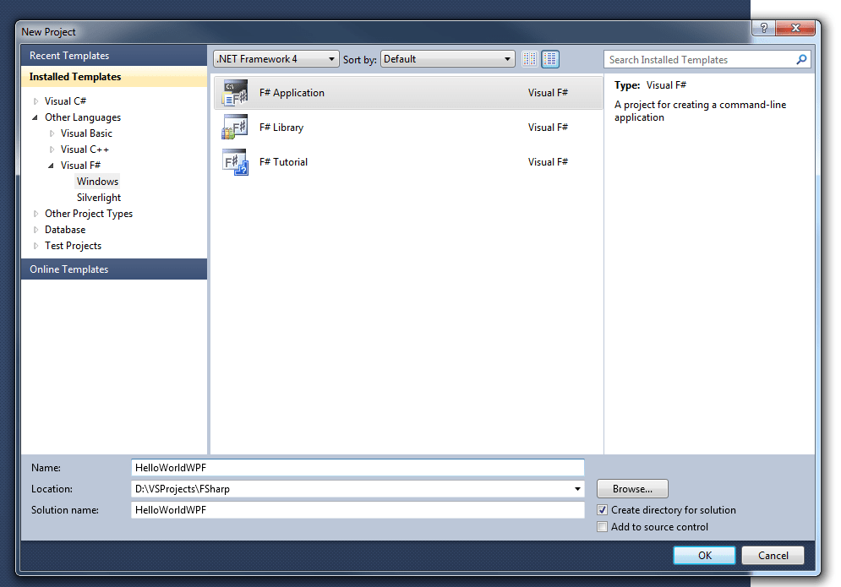
Task: Open the Installed Templates section
Action: (114, 77)
